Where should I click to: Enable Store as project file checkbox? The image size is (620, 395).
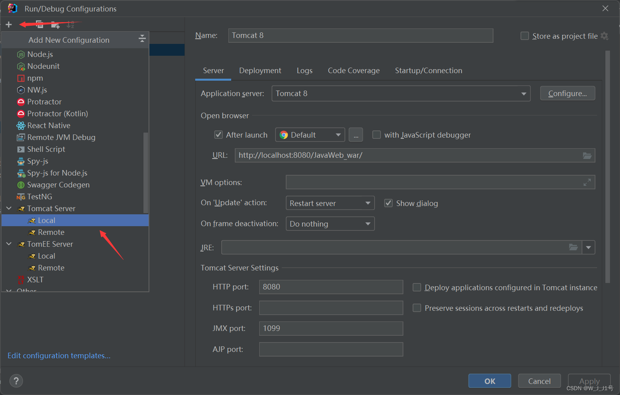(525, 36)
